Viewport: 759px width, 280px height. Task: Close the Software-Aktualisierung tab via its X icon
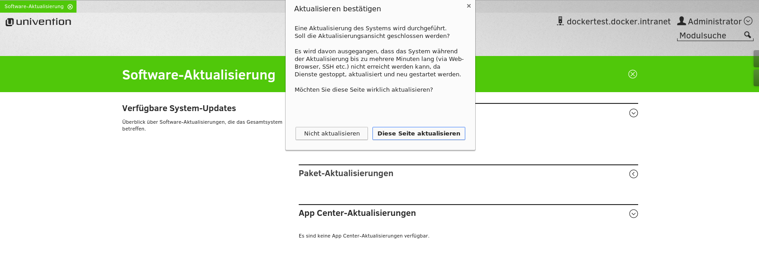point(70,7)
